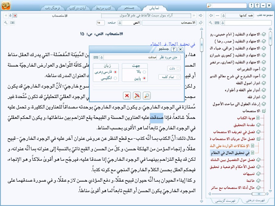Enable the تمام کلمه whole word checkbox
275x206 pixels.
178,77
